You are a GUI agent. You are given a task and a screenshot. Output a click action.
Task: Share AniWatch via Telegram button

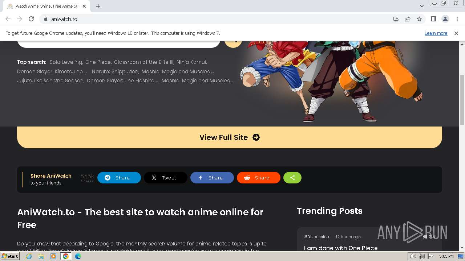pyautogui.click(x=119, y=178)
